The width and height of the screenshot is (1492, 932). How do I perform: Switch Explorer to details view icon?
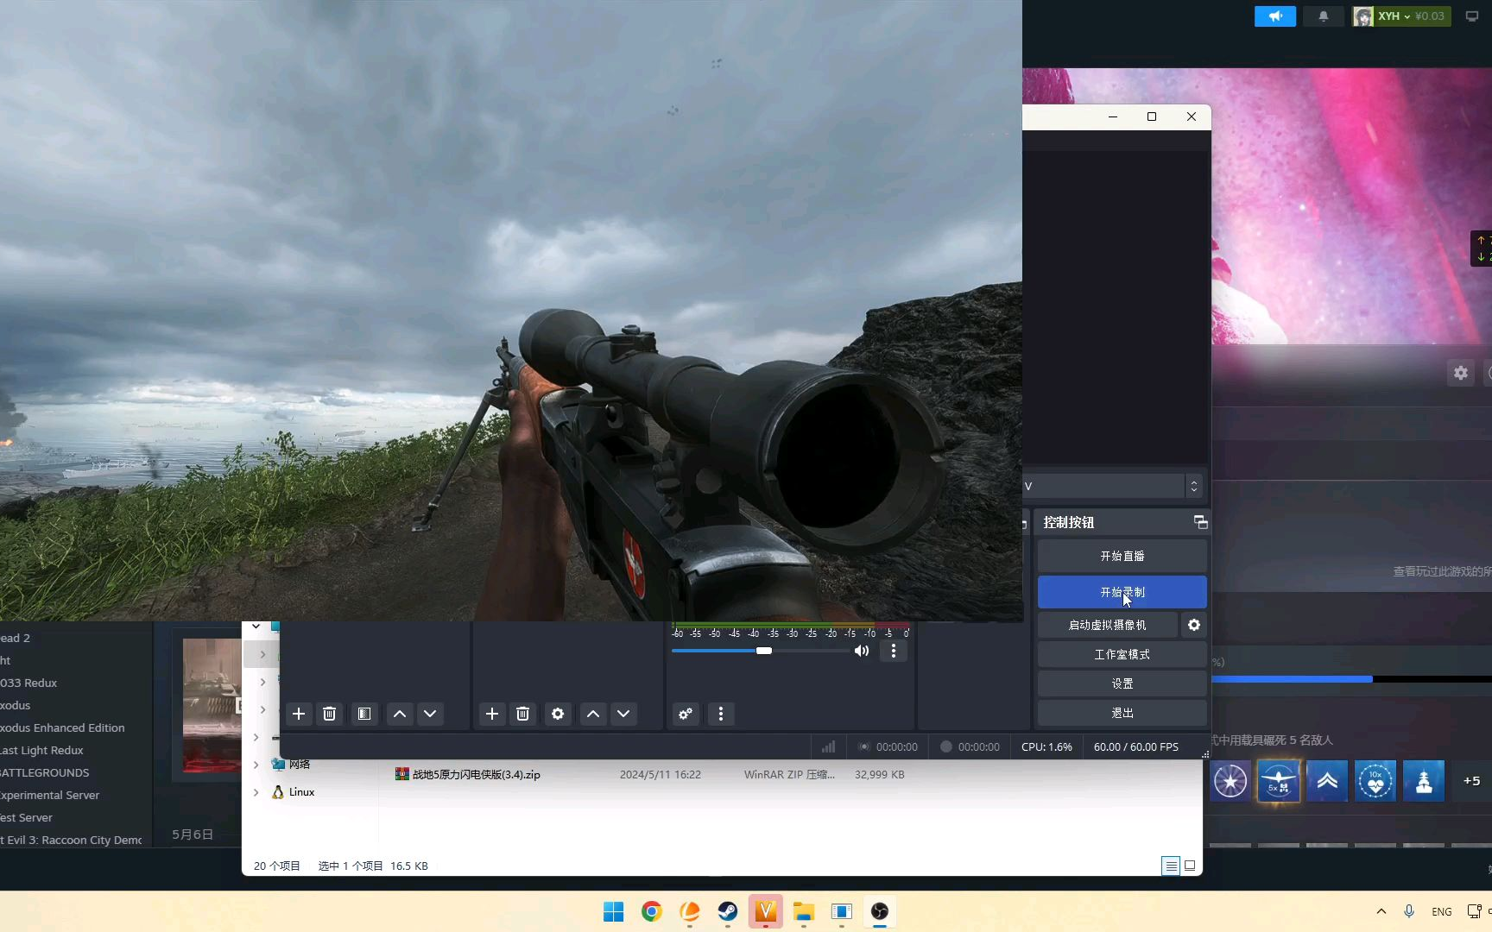coord(1171,866)
